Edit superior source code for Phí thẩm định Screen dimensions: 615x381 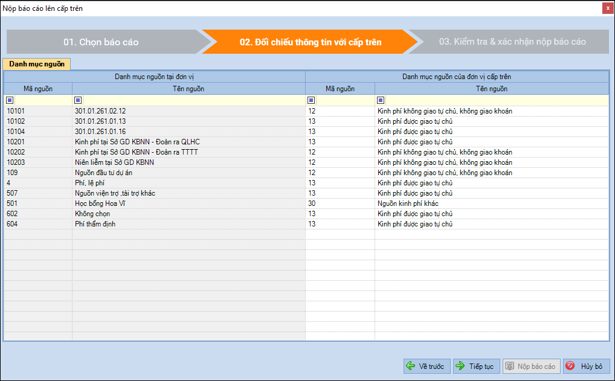(340, 224)
